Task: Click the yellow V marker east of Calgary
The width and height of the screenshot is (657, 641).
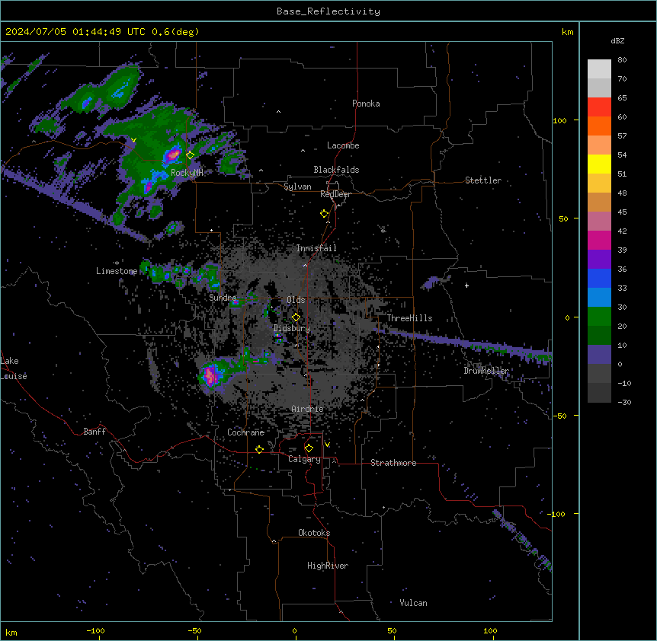Action: pyautogui.click(x=327, y=445)
